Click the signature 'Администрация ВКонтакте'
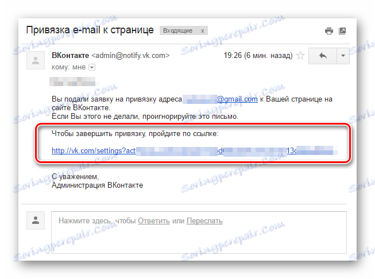 click(x=97, y=185)
